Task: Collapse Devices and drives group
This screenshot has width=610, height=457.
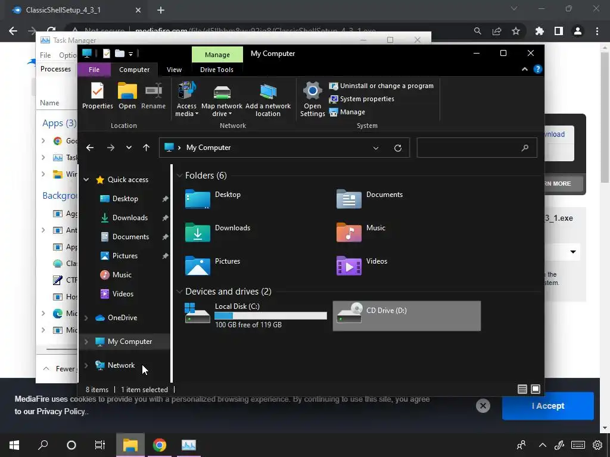Action: (179, 292)
